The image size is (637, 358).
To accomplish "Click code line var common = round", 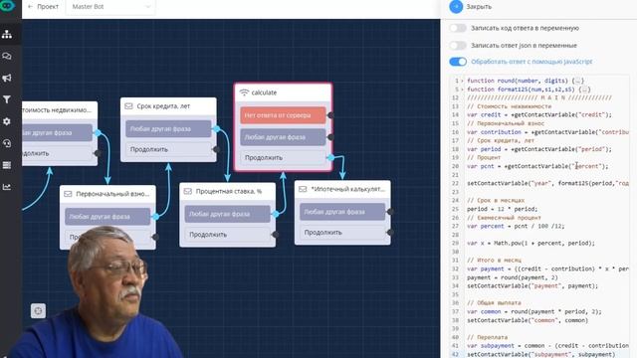I will [x=533, y=311].
